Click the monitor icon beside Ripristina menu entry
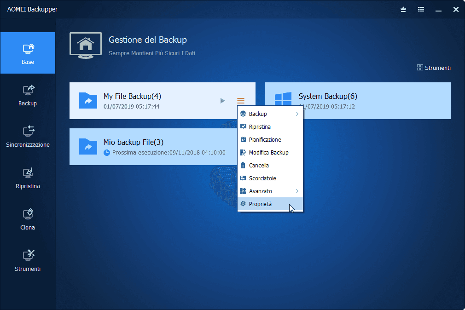Image resolution: width=465 pixels, height=310 pixels. click(x=243, y=126)
